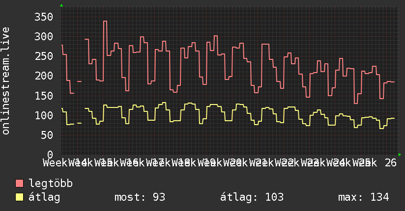Click the 250 Y-axis label
The width and height of the screenshot is (405, 211).
44,56
